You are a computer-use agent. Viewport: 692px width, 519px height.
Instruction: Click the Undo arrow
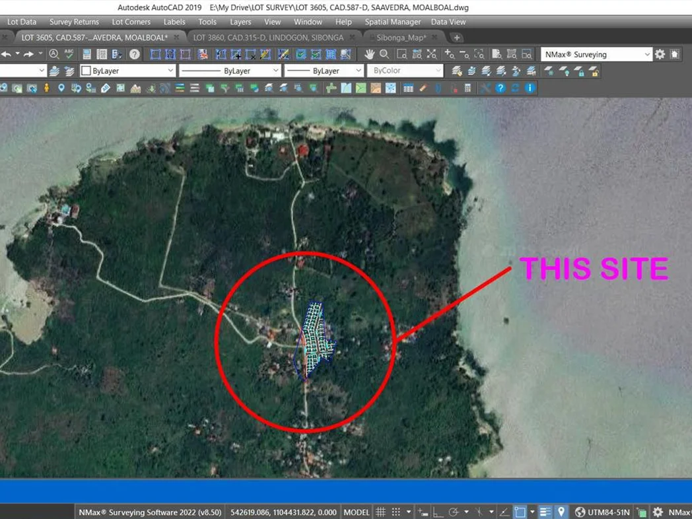click(7, 54)
